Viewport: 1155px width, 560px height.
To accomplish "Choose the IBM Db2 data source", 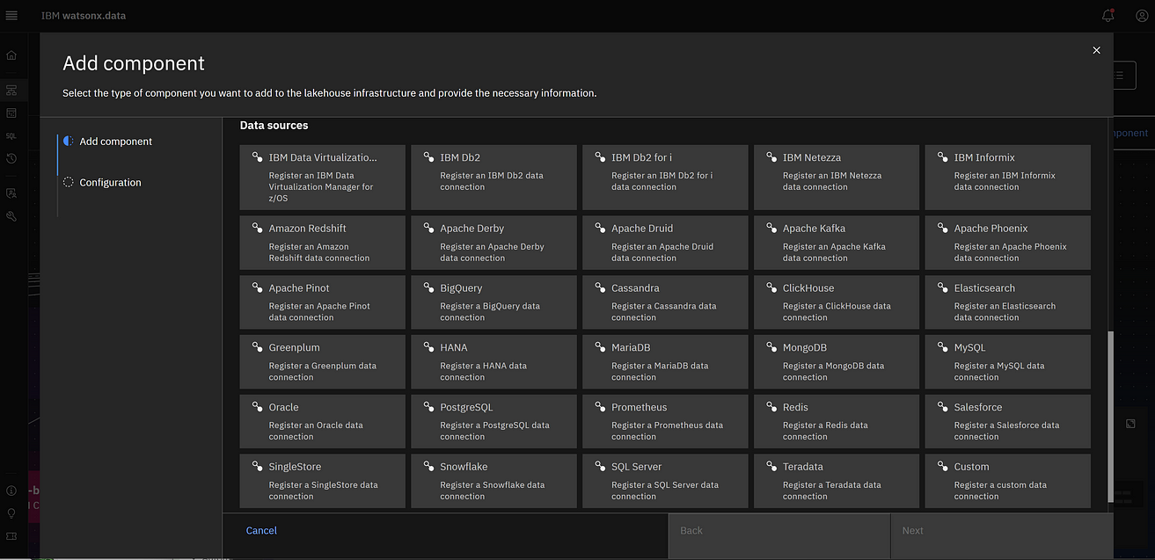I will coord(493,178).
